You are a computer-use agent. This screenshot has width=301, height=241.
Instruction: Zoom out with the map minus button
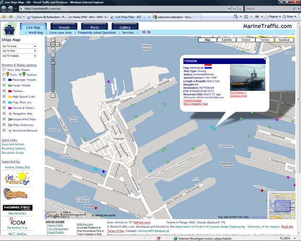click(x=53, y=95)
